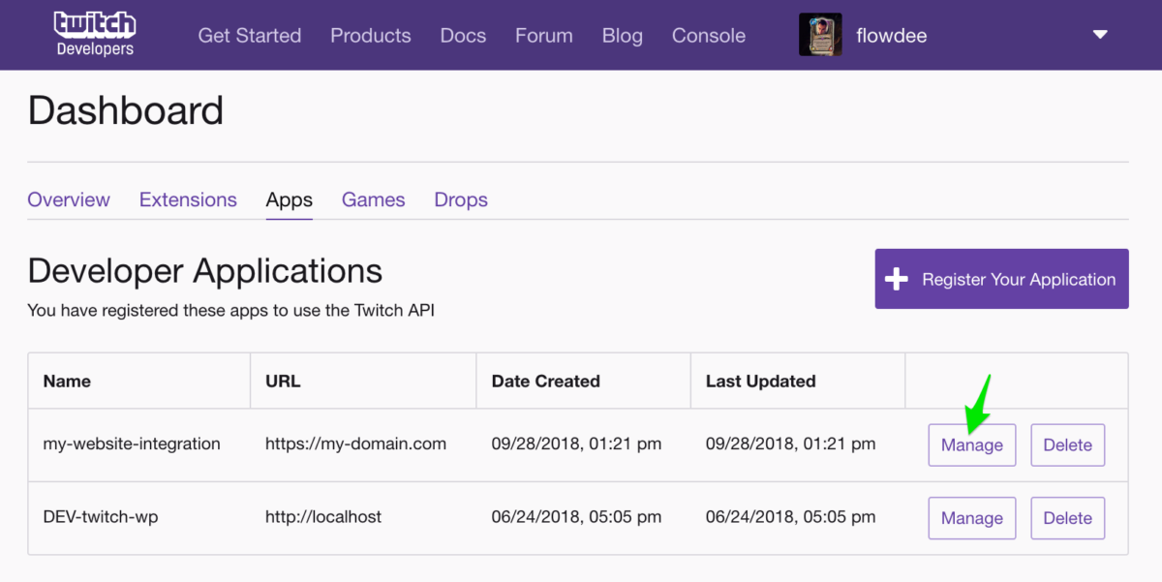Click the Developer Applications heading
This screenshot has height=582, width=1162.
point(205,269)
